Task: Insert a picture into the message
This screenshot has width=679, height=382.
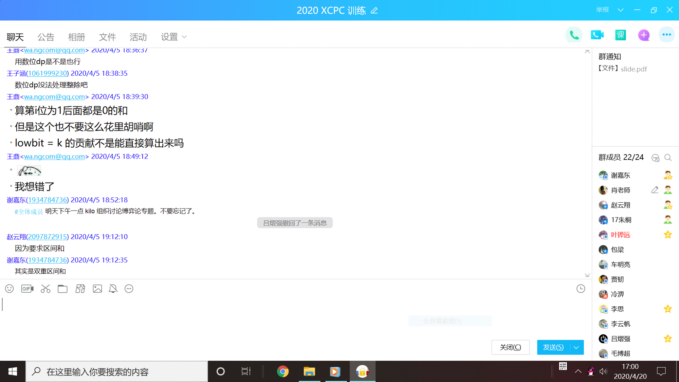Action: tap(97, 289)
